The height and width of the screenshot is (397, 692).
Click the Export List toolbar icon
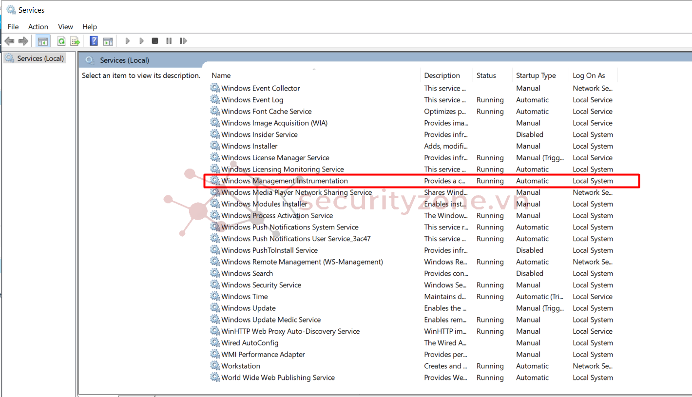coord(75,41)
